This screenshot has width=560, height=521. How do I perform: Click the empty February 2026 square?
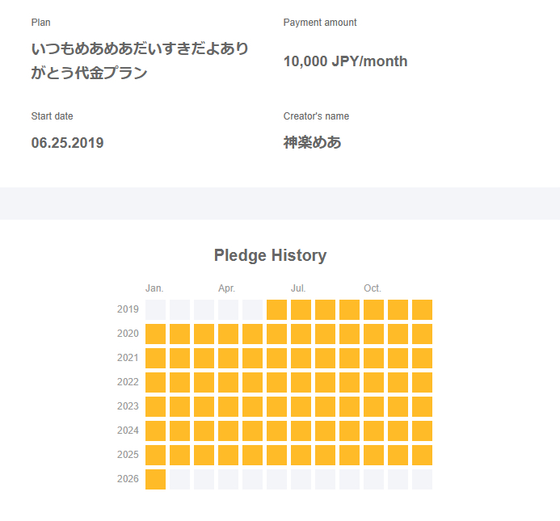pos(179,479)
